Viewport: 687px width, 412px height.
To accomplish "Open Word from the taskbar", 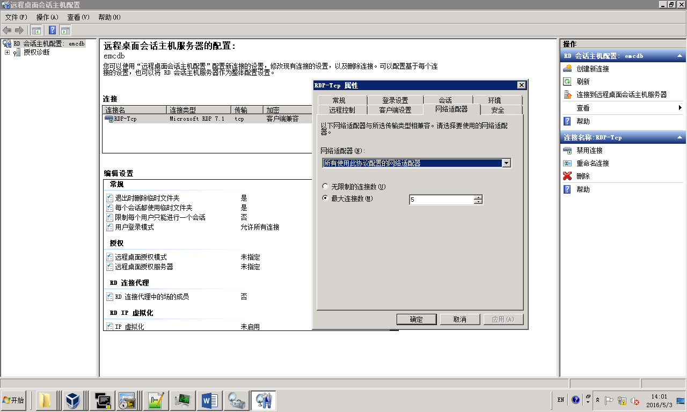I will tap(209, 400).
